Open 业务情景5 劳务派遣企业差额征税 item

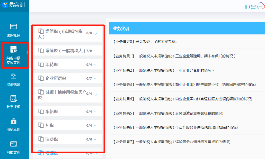pyautogui.click(x=187, y=113)
